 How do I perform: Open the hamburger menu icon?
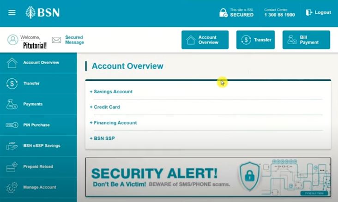click(x=12, y=12)
